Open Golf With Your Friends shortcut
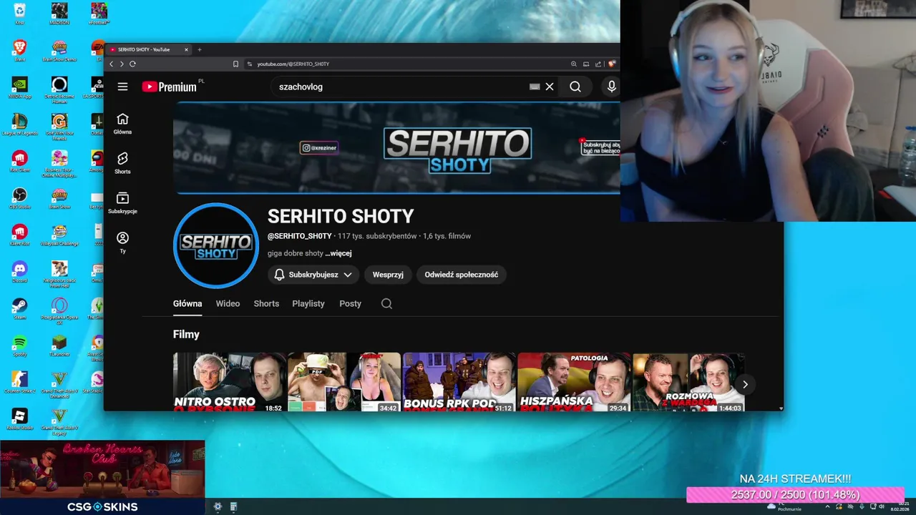 pos(59,126)
